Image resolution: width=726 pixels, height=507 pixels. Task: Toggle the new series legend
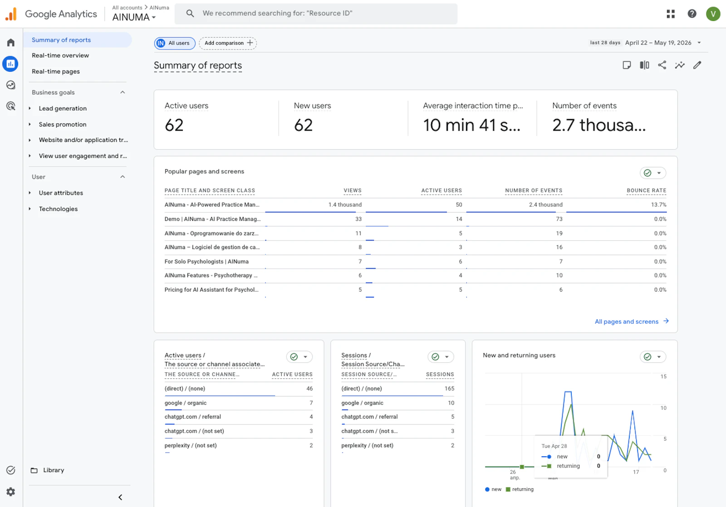(x=493, y=489)
